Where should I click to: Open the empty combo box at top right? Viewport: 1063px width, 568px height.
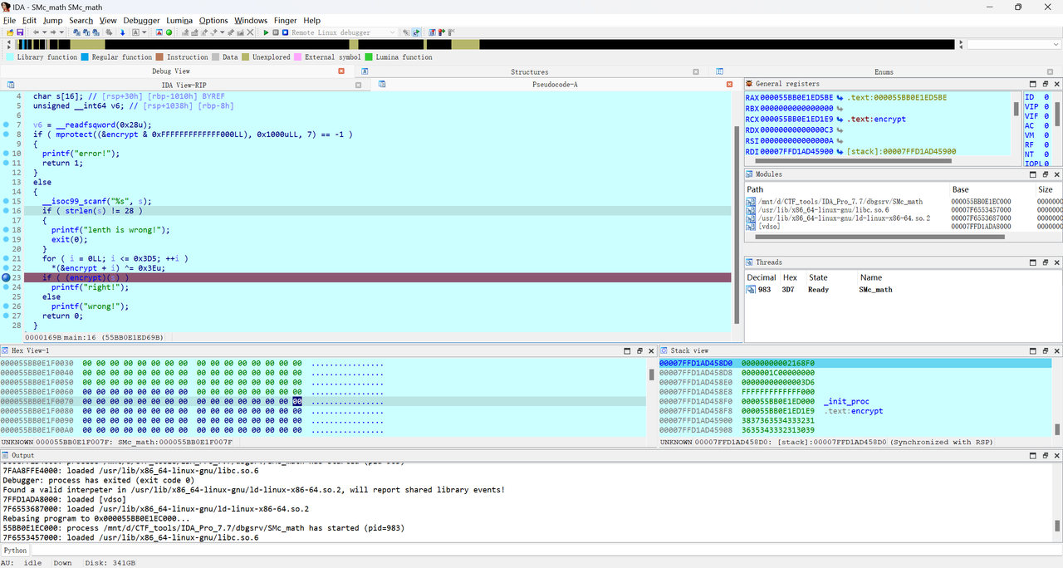coord(1013,44)
